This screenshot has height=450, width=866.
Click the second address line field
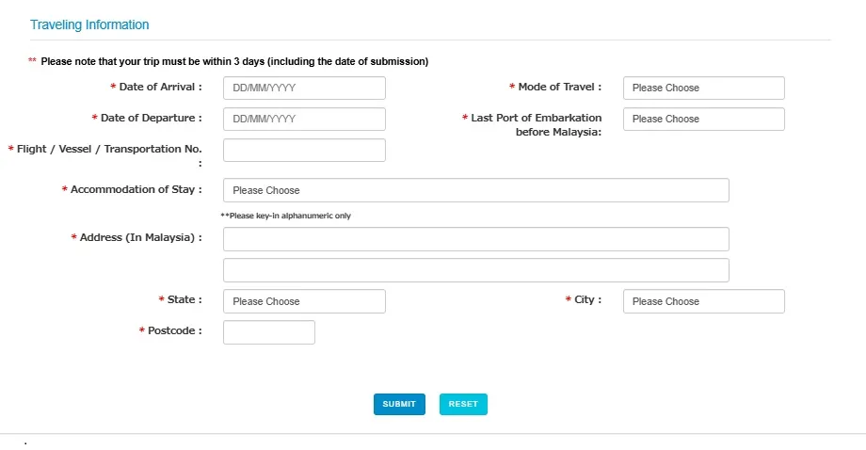[x=475, y=270]
